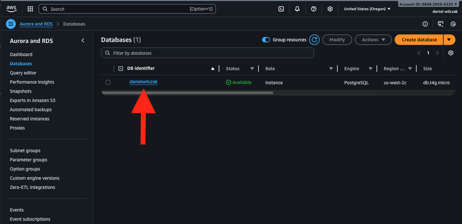The width and height of the screenshot is (462, 224).
Task: Open the AWS services grid menu
Action: 30,9
